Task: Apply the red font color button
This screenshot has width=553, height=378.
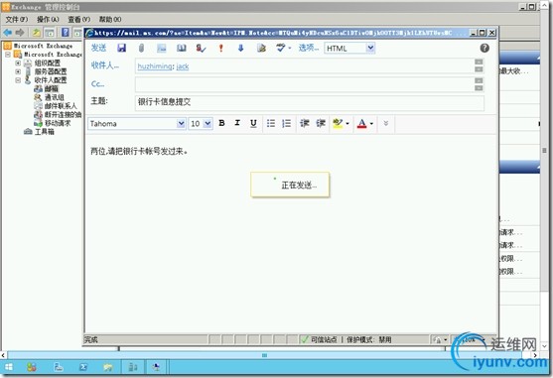Action: 361,124
